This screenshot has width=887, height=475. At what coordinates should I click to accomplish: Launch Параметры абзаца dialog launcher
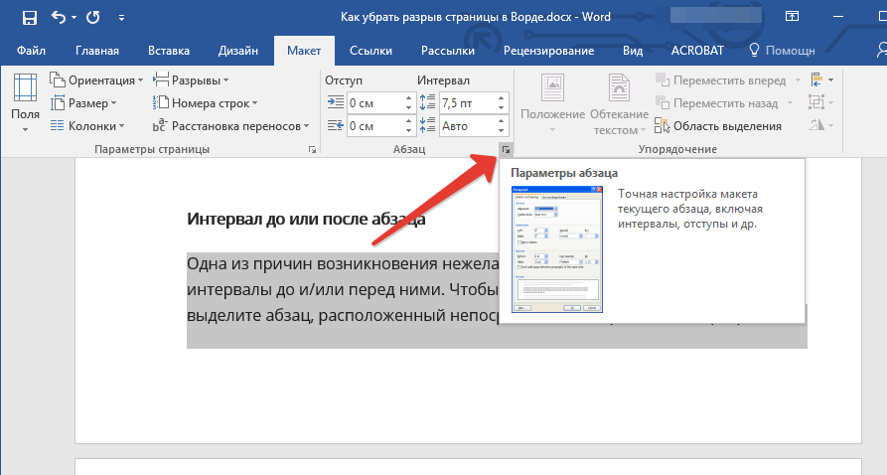click(506, 149)
